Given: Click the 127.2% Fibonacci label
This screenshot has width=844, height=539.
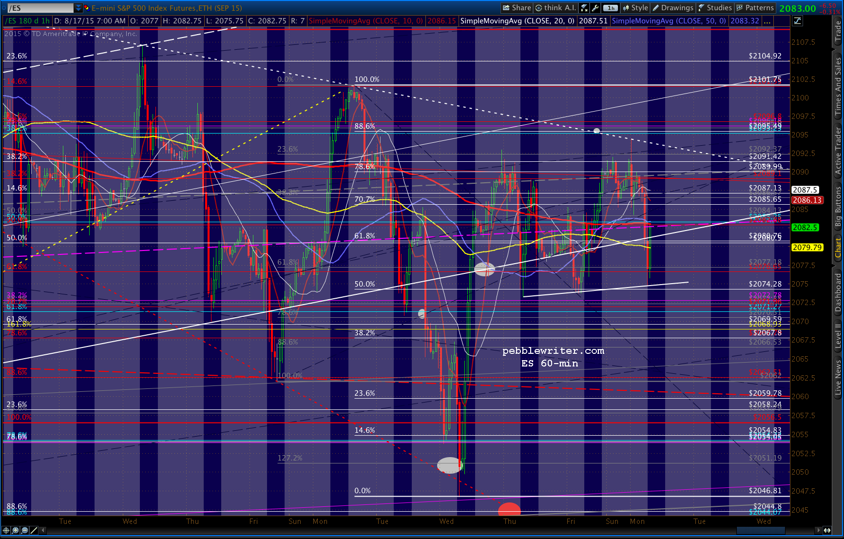Looking at the screenshot, I should (x=290, y=458).
